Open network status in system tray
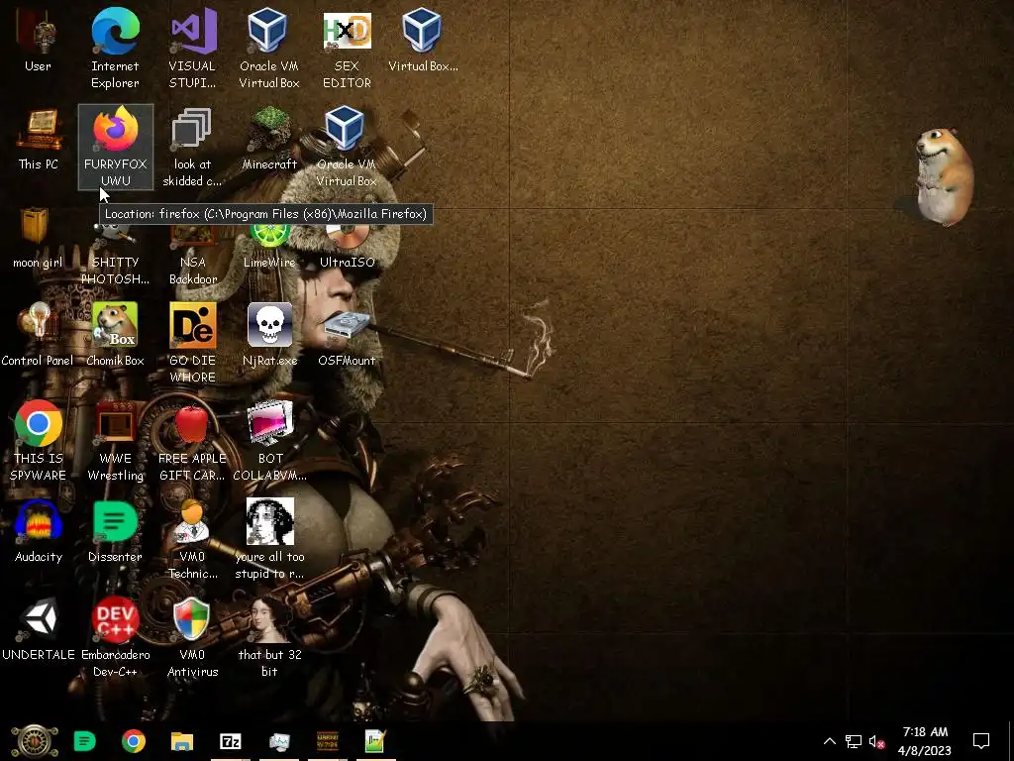This screenshot has height=761, width=1014. pyautogui.click(x=854, y=741)
